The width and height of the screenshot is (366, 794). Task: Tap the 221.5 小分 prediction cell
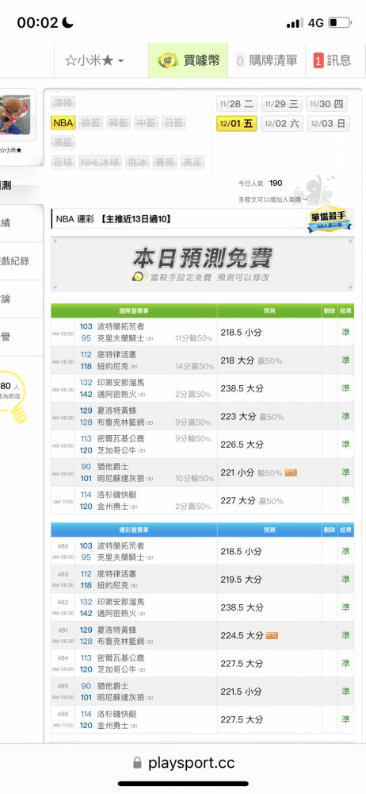coord(269,692)
